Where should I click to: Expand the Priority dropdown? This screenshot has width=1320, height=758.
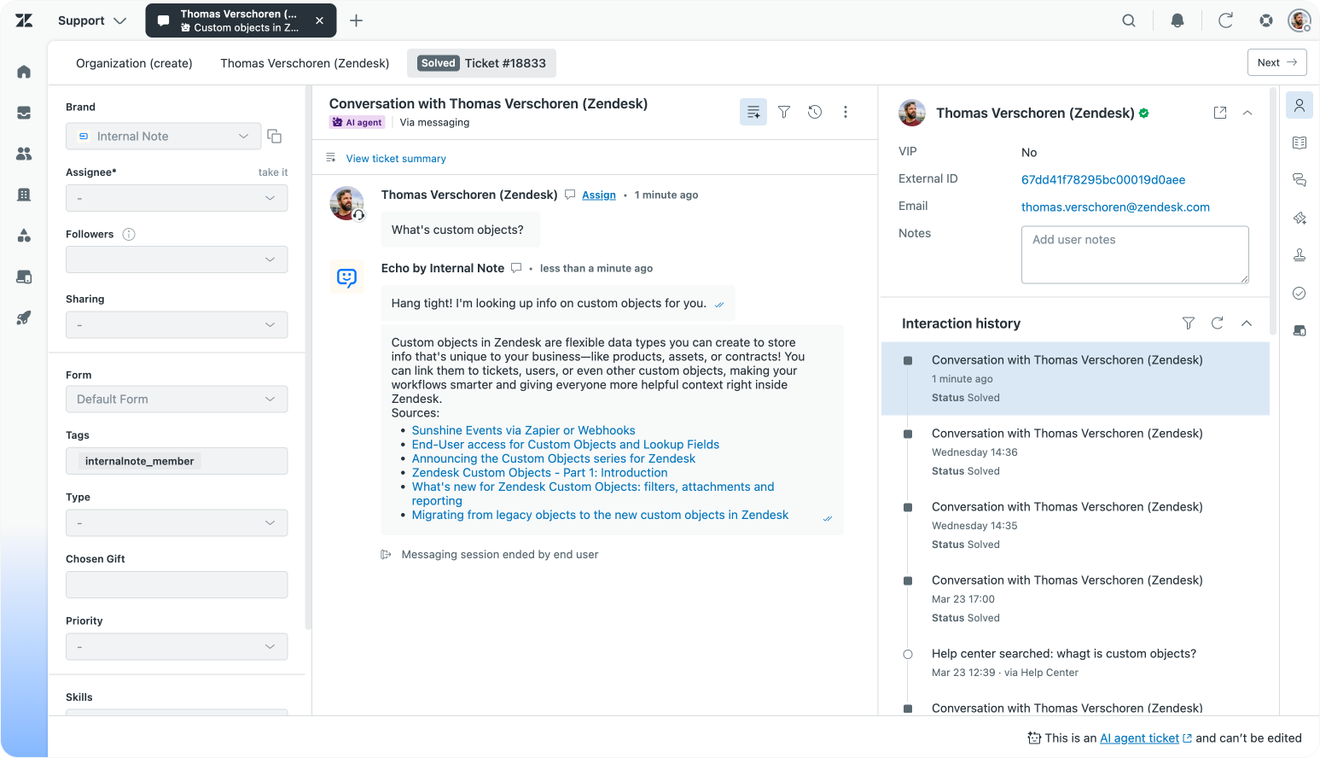point(177,646)
